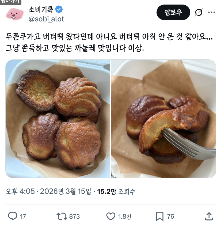Follow the account with 팔로우 button
The width and height of the screenshot is (221, 228).
coord(173,12)
